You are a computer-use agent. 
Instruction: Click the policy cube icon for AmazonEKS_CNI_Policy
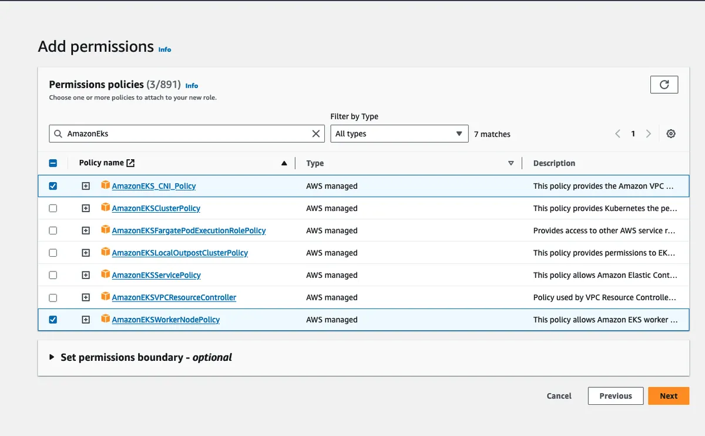106,185
